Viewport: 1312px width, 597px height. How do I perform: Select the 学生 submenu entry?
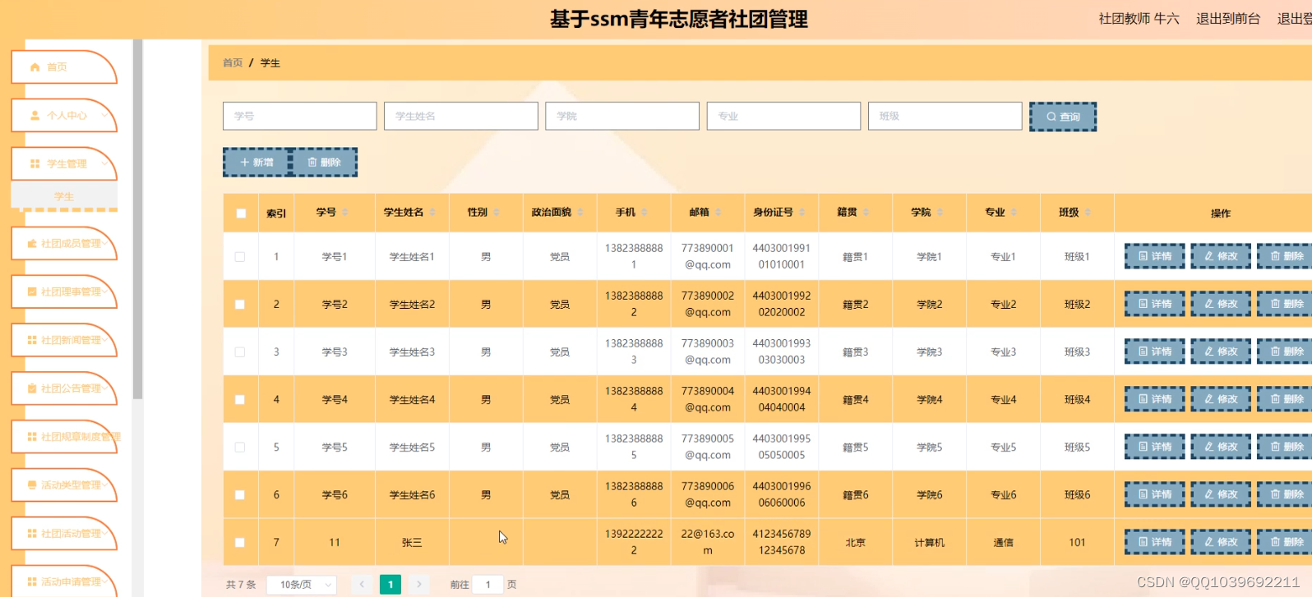[x=63, y=197]
